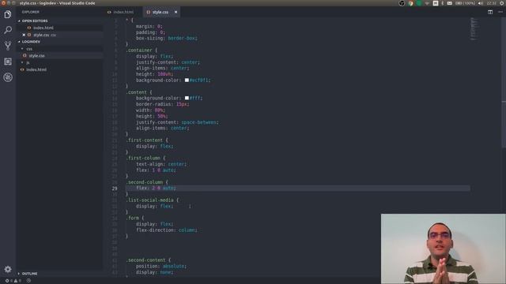Select style.css in Open Editors list

pos(41,35)
